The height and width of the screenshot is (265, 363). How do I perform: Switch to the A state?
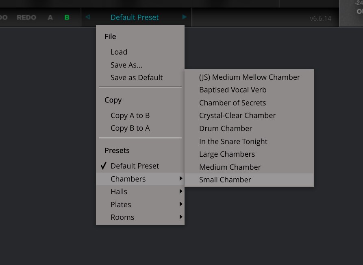click(x=50, y=18)
